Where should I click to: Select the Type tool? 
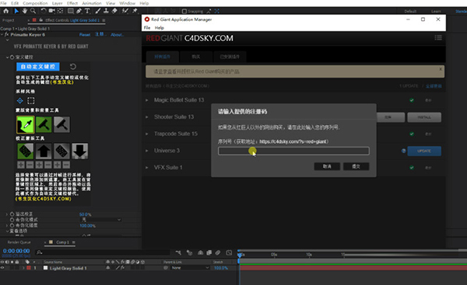point(87,11)
